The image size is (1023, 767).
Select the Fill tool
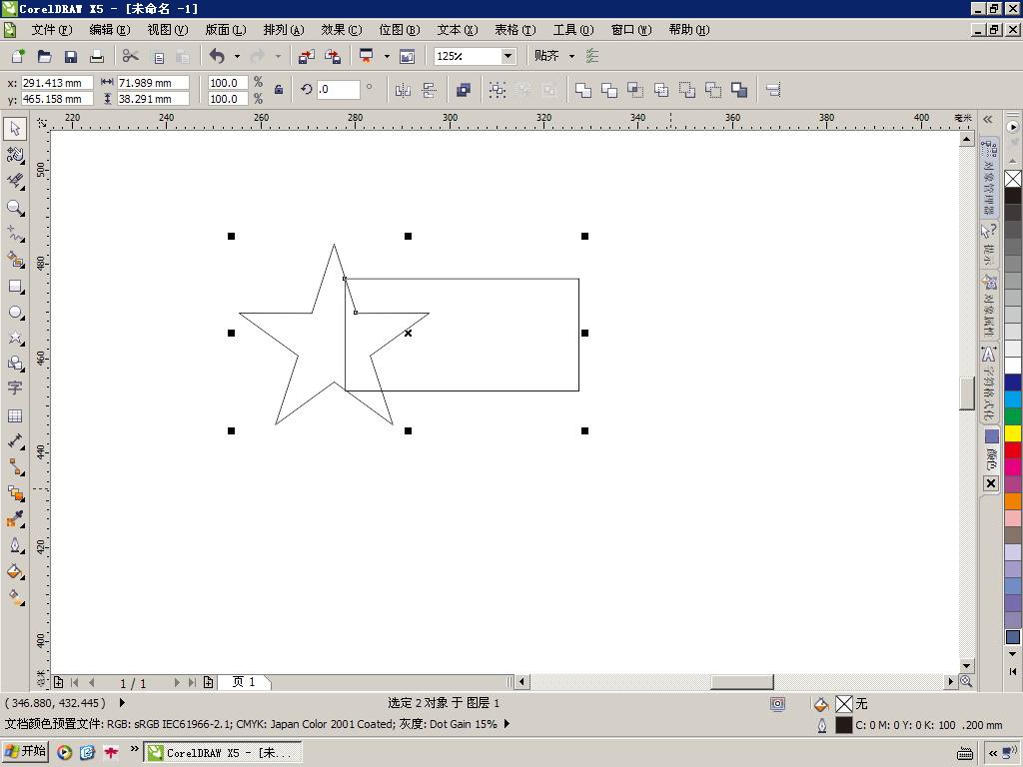(15, 571)
